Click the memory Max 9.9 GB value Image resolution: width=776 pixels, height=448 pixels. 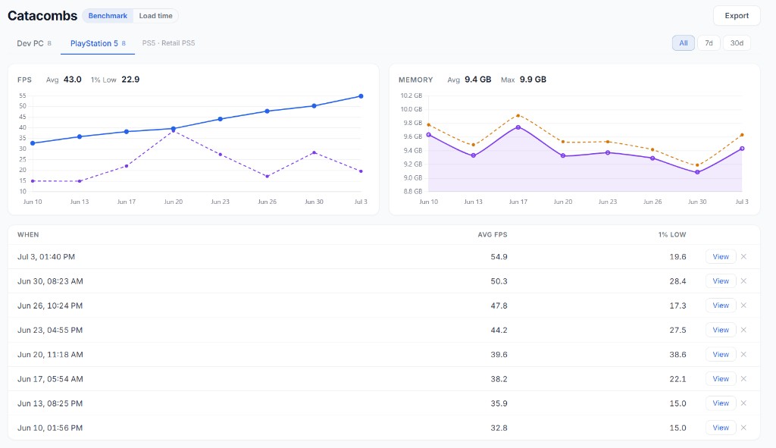pyautogui.click(x=533, y=79)
